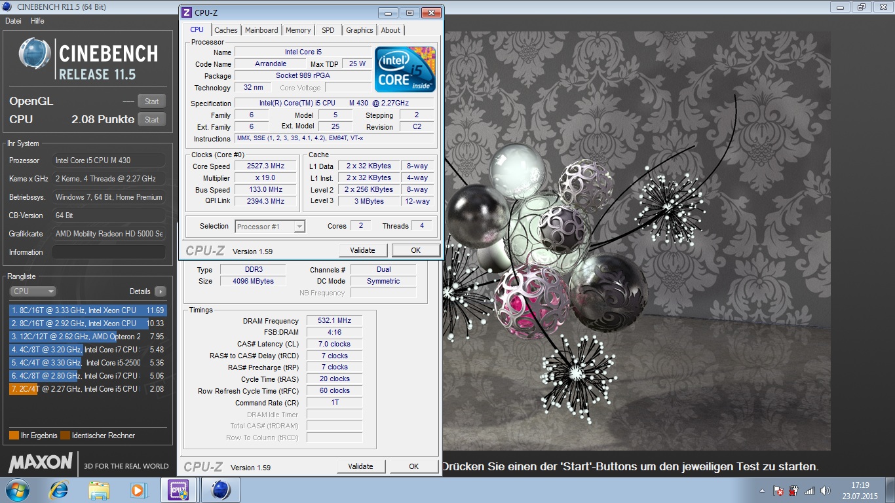Select ranking row 5 Core i5-2500 5.36
This screenshot has height=503, width=895.
point(88,363)
